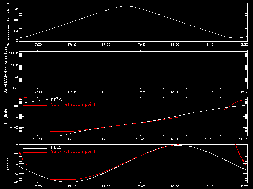Click the 17:15 time label of the Latitude plot
Viewport: 253px width, 189px height.
pos(72,186)
